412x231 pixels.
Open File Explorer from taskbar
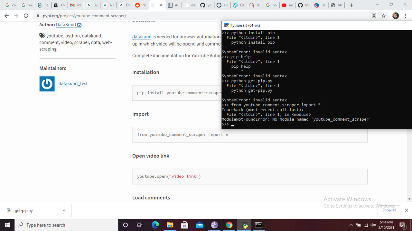[170, 225]
